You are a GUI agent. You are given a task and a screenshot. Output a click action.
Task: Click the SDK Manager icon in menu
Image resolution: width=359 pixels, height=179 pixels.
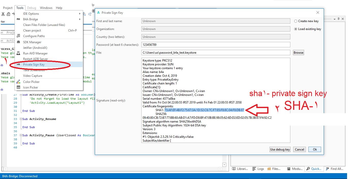[x=18, y=42]
